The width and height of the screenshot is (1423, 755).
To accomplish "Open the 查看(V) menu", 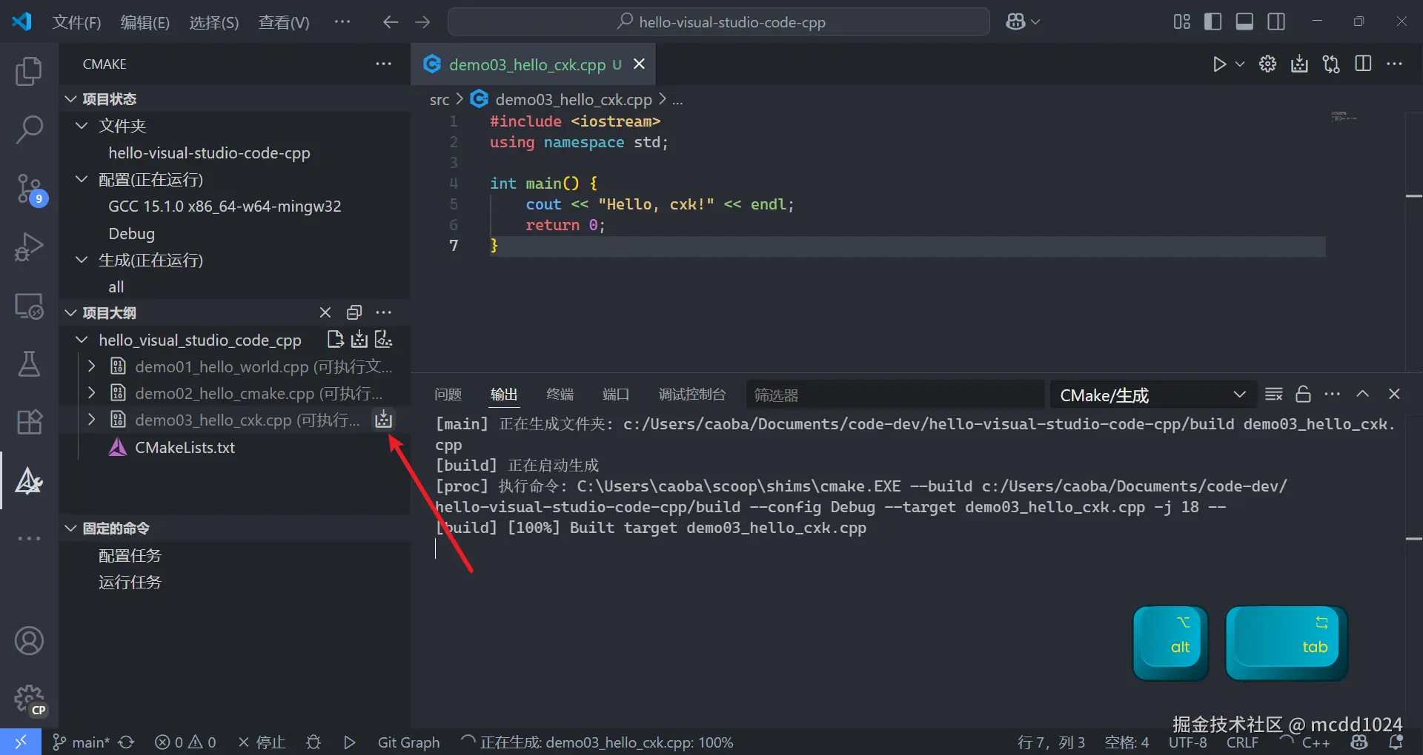I will (284, 22).
